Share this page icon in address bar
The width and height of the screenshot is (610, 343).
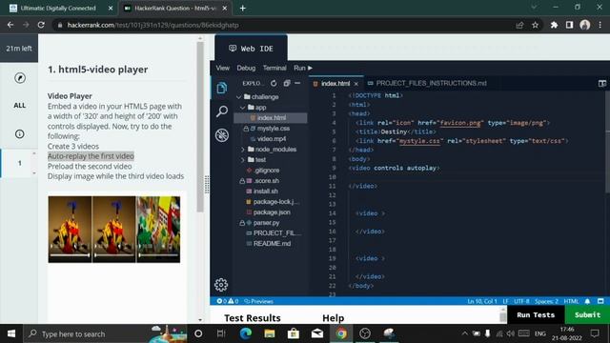click(x=519, y=25)
